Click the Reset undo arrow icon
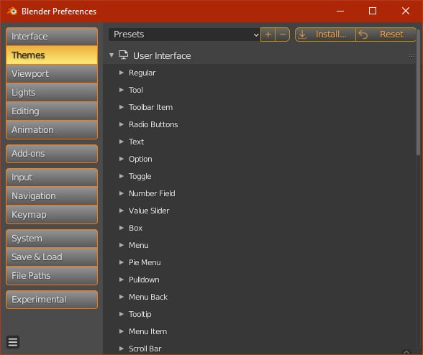 click(x=363, y=34)
